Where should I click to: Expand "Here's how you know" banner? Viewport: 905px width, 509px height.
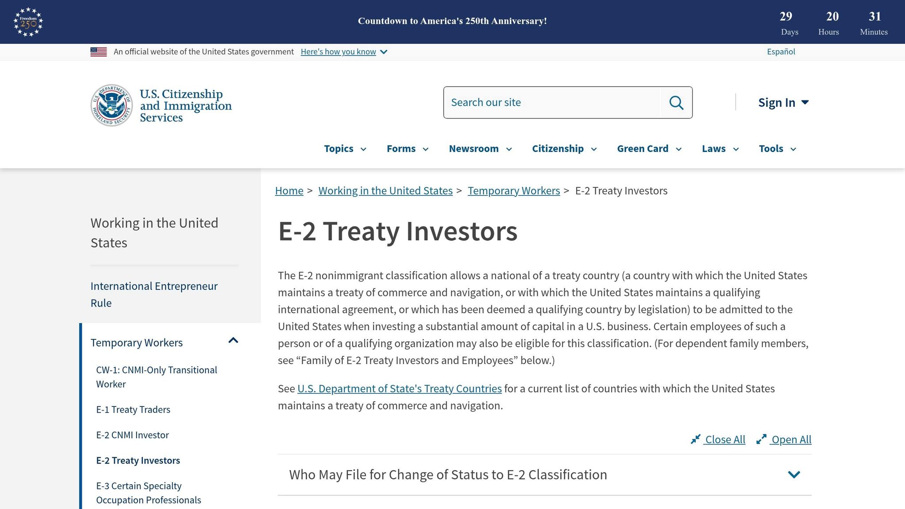[x=344, y=52]
